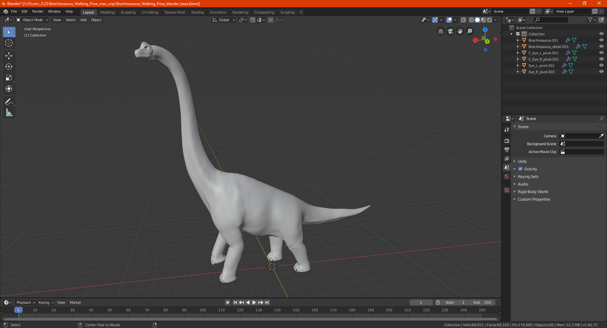Select the Select Box tool

pyautogui.click(x=9, y=32)
